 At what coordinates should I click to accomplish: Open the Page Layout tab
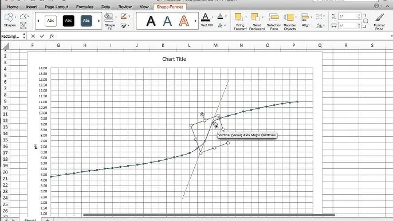coord(56,7)
